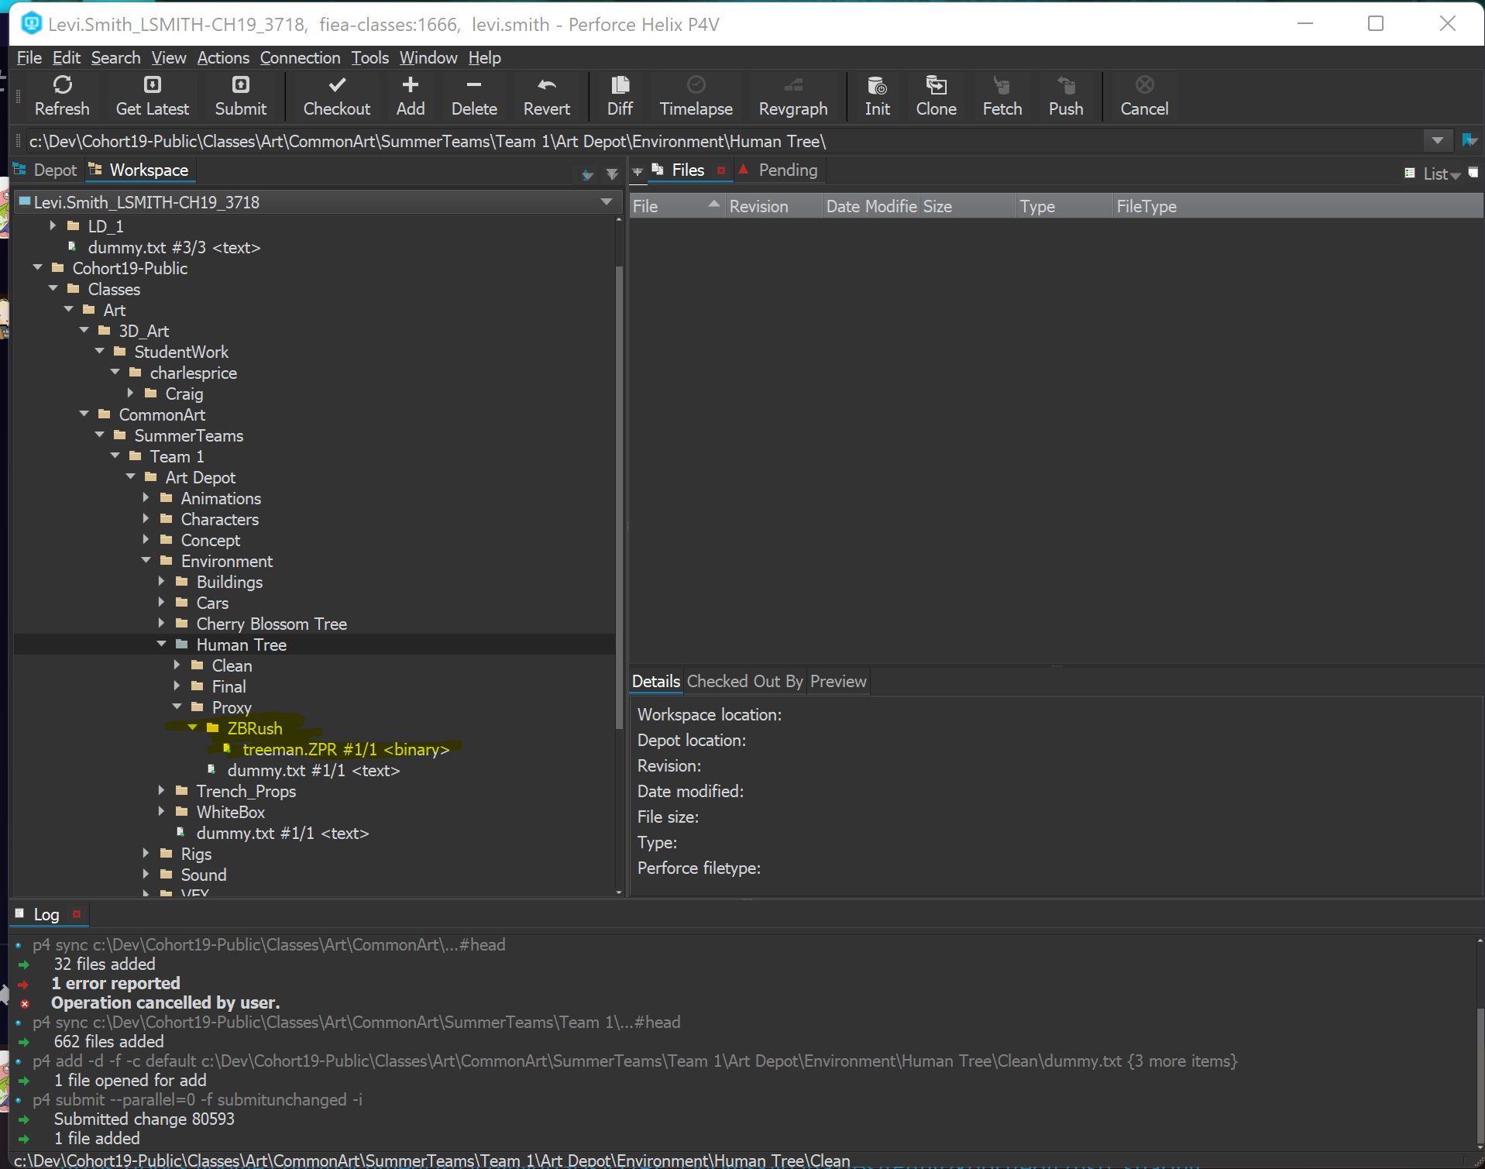
Task: Click the tree filter funnel icon
Action: [612, 174]
